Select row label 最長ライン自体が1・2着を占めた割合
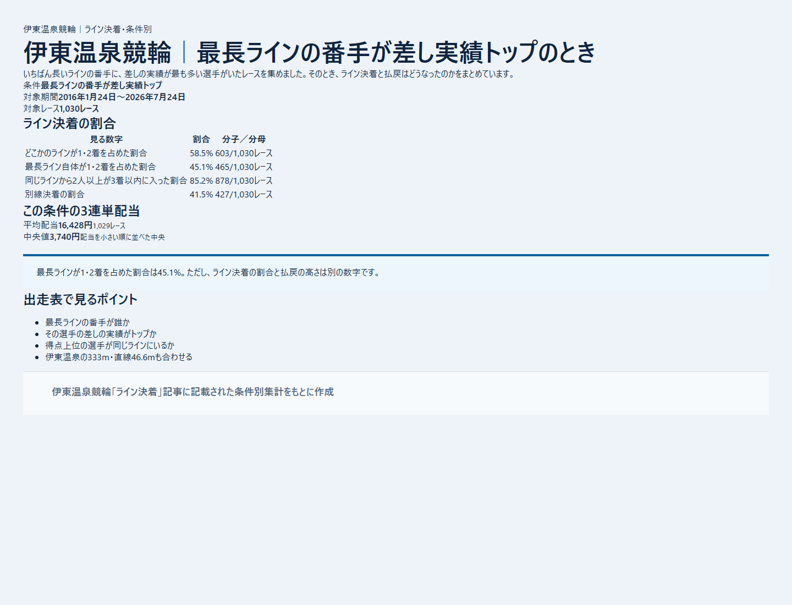 click(90, 167)
